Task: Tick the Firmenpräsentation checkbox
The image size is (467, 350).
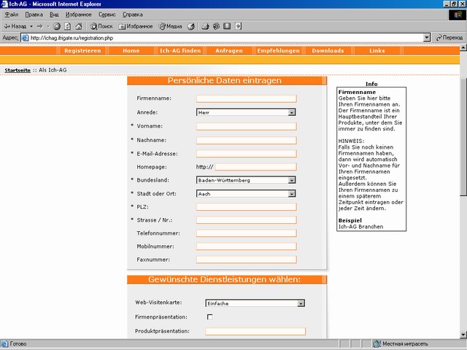Action: tap(209, 317)
